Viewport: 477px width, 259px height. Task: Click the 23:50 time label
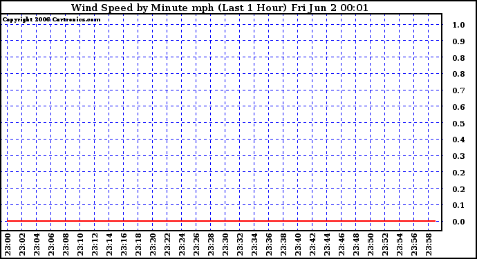371,244
